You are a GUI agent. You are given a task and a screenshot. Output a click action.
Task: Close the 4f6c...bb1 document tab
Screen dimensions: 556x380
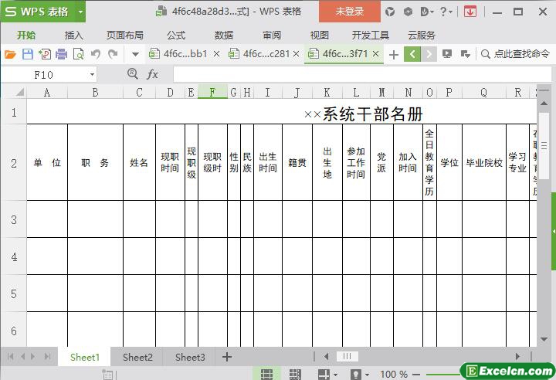point(216,54)
